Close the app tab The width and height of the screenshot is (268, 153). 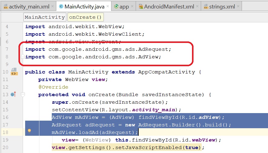132,6
